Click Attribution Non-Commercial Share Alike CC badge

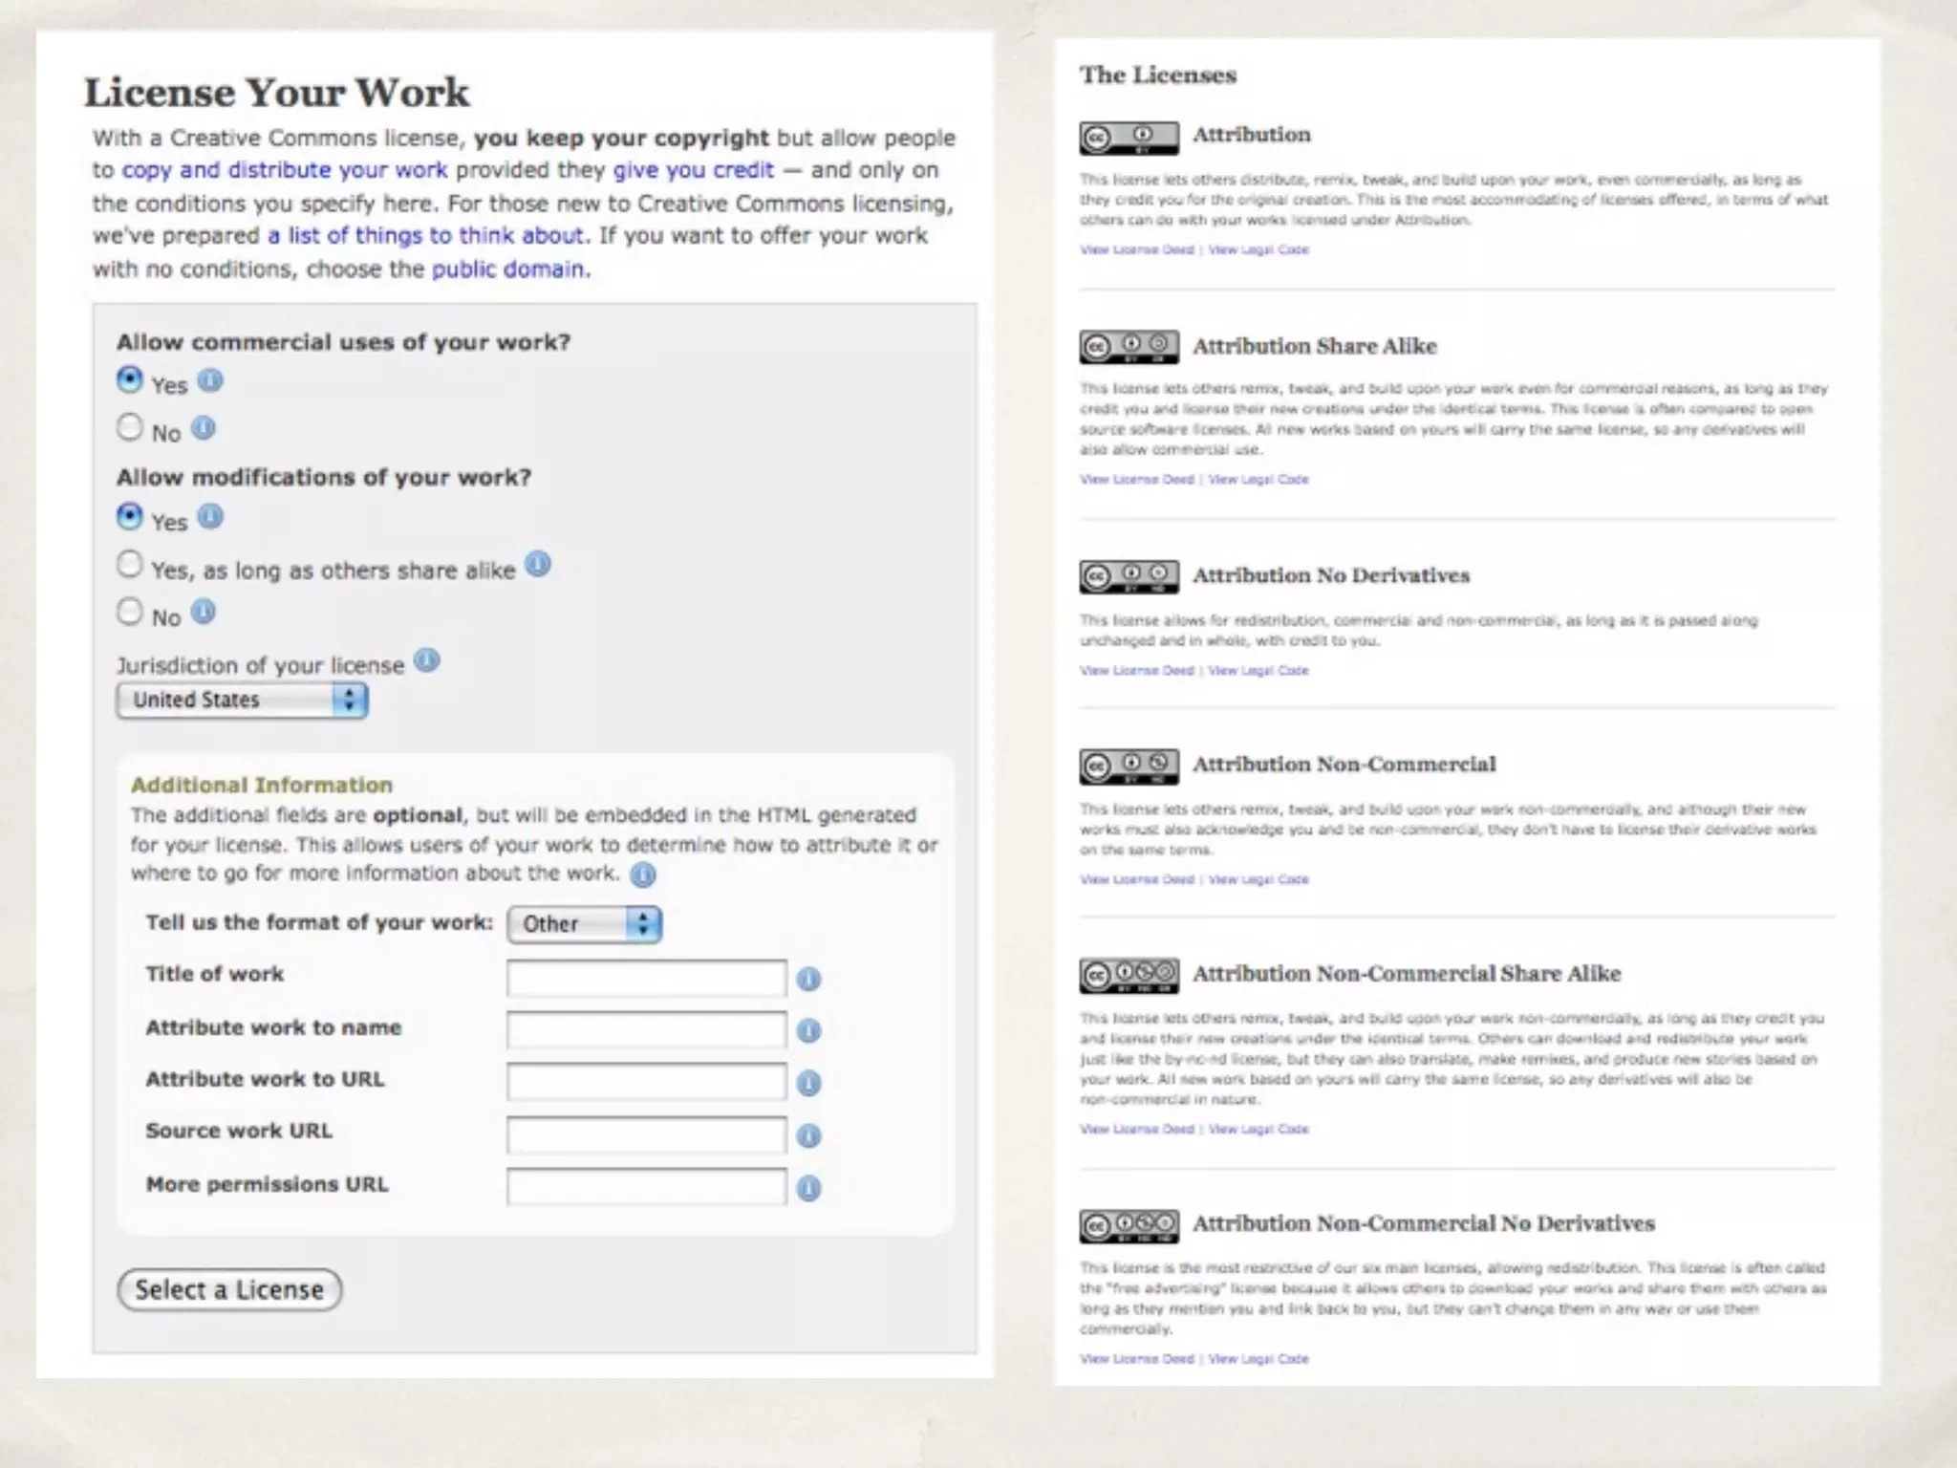(x=1129, y=976)
